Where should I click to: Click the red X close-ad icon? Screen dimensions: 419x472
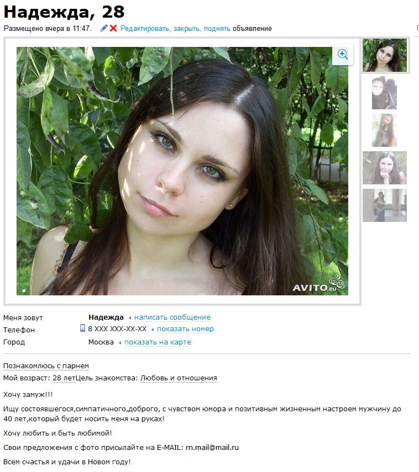coord(113,28)
